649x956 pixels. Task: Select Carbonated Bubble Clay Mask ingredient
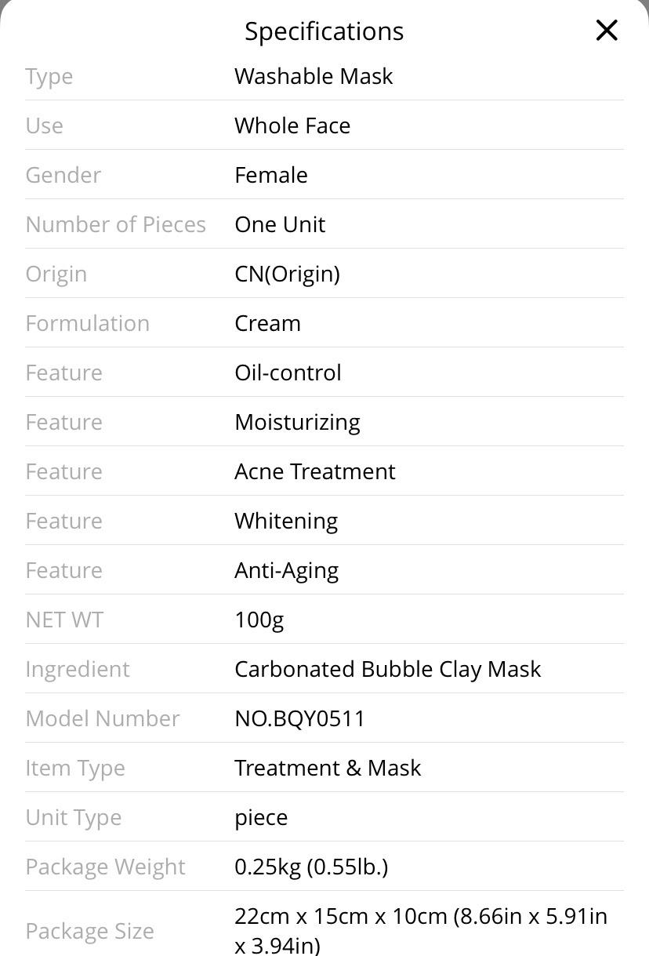pyautogui.click(x=388, y=669)
